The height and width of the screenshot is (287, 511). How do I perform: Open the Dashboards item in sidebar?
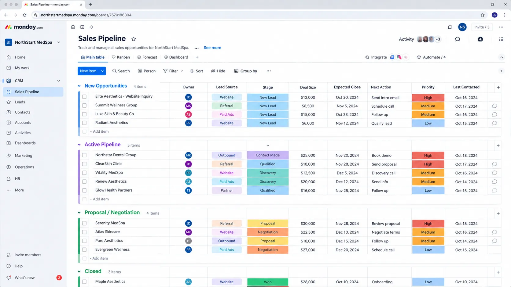click(25, 143)
